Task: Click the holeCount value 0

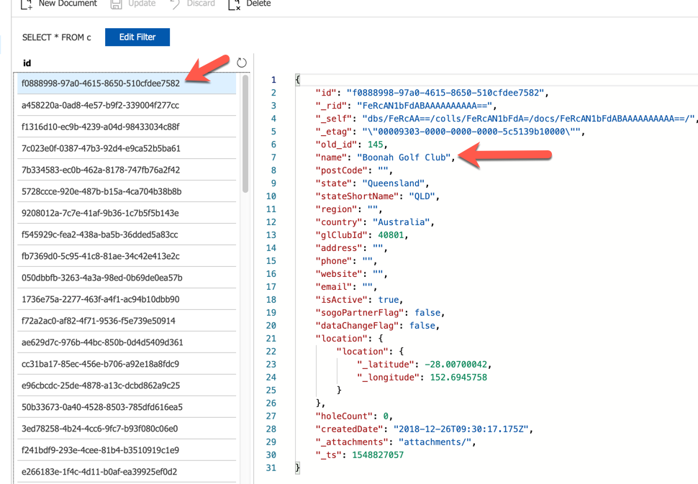Action: pyautogui.click(x=386, y=416)
